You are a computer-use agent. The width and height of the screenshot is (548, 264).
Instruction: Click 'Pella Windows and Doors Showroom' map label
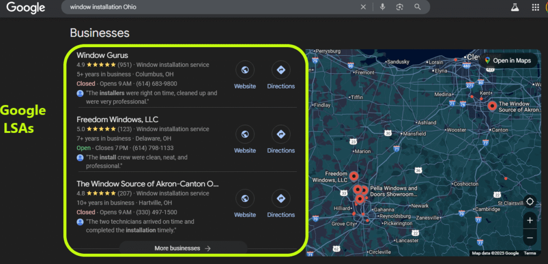[x=394, y=191]
